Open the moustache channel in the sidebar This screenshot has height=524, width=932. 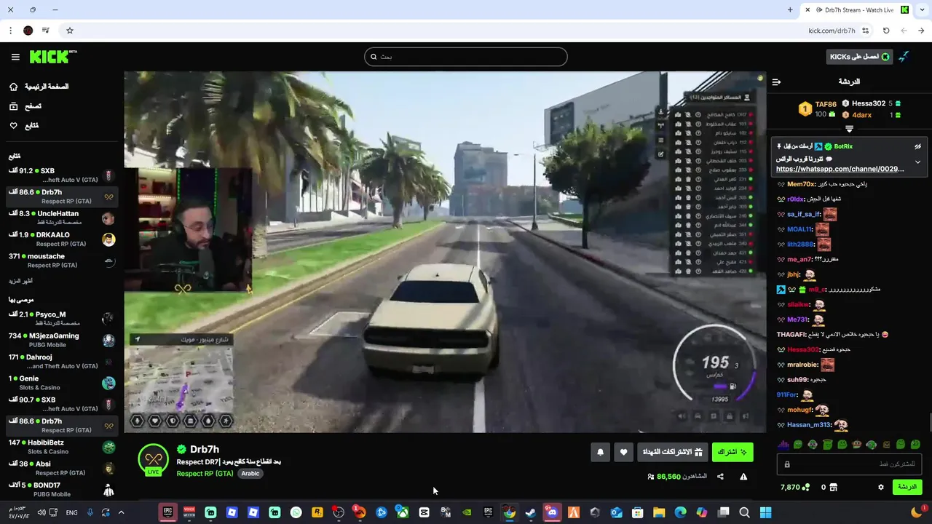point(62,261)
